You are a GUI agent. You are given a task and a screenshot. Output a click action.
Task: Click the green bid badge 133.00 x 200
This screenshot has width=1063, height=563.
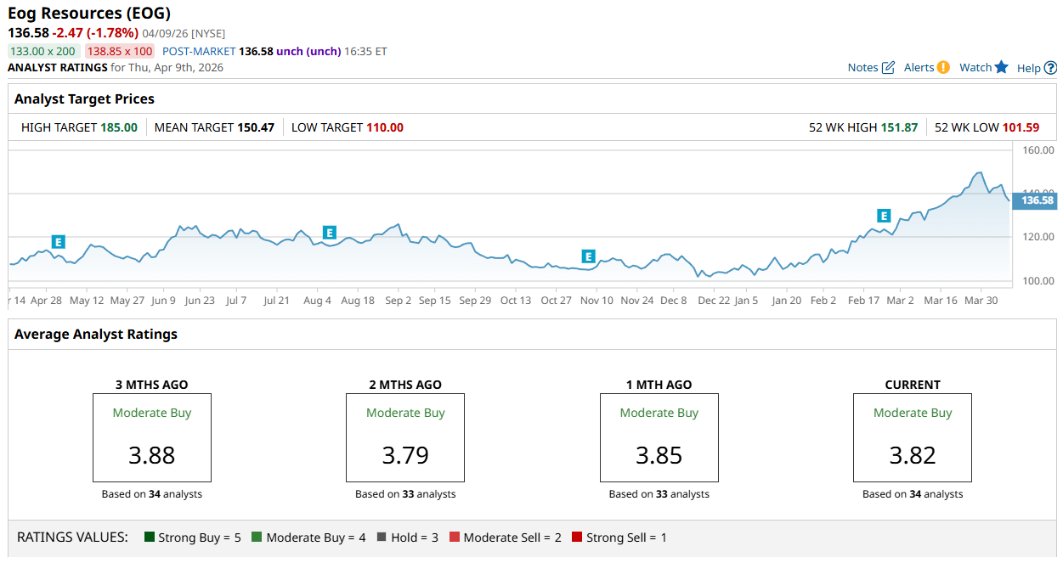[x=42, y=51]
